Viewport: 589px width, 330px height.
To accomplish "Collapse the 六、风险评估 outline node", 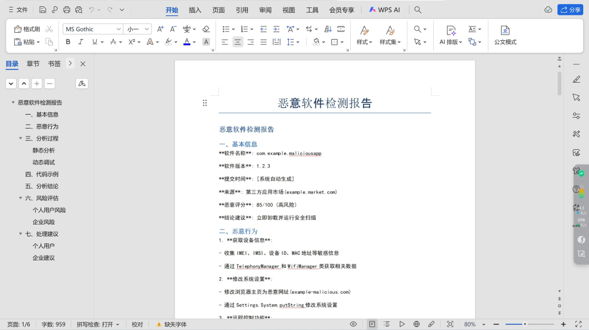I will (21, 198).
